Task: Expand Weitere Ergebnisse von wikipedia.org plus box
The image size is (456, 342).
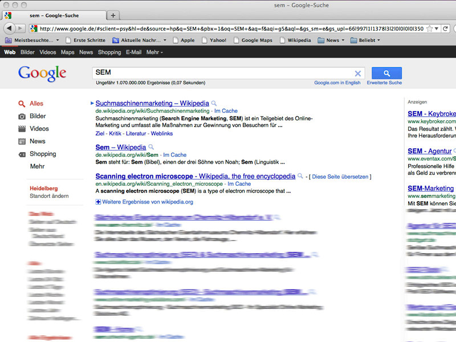Action: (x=99, y=202)
